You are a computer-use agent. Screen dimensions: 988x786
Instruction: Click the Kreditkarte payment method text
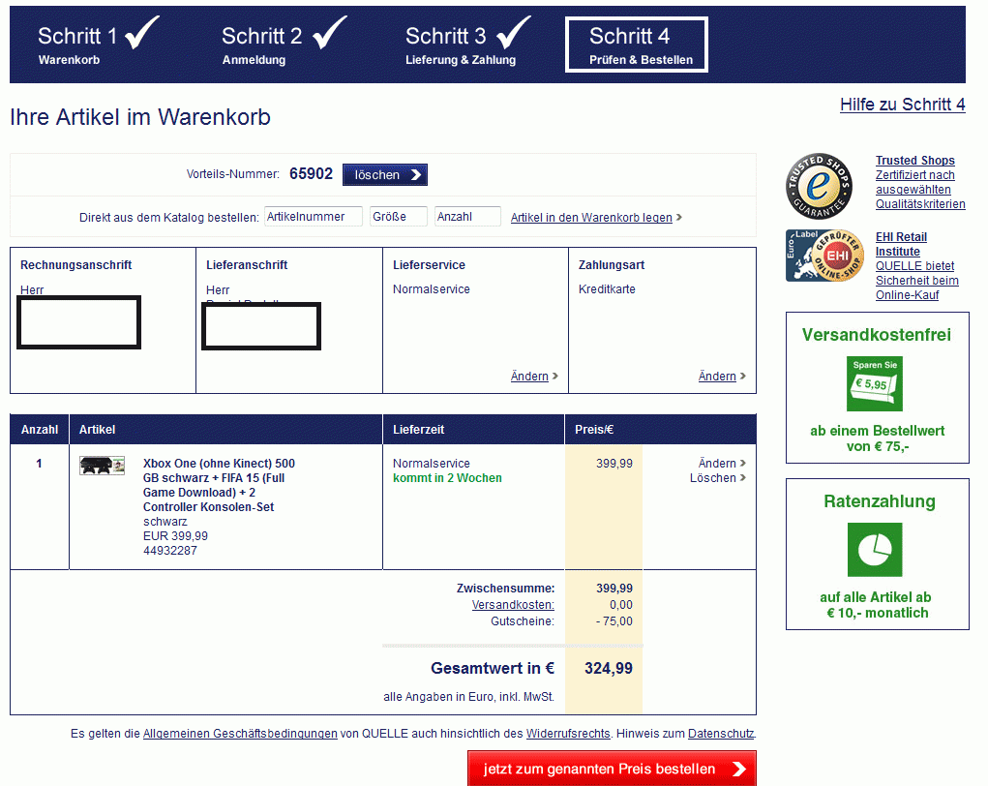pyautogui.click(x=607, y=289)
